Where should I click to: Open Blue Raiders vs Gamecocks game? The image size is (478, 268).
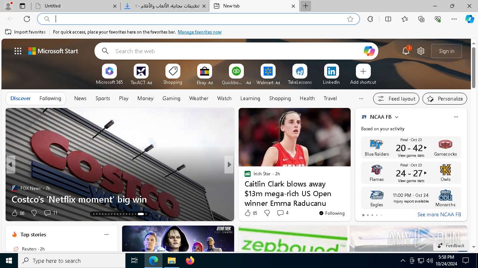click(411, 148)
